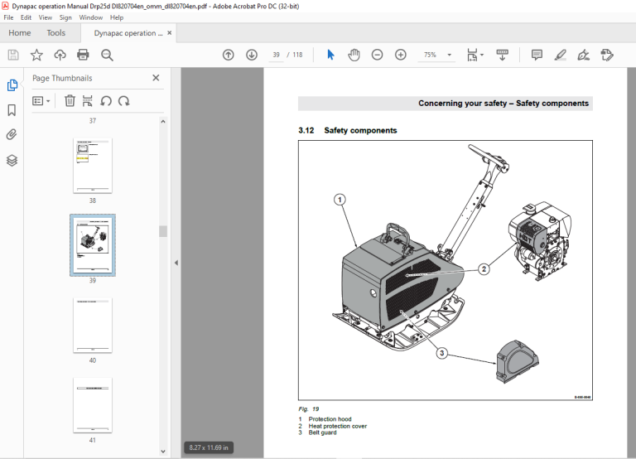
Task: Switch to the Tools tab
Action: (x=56, y=33)
